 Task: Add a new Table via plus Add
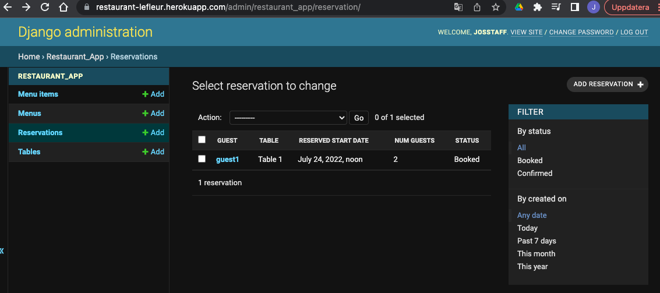click(x=153, y=151)
